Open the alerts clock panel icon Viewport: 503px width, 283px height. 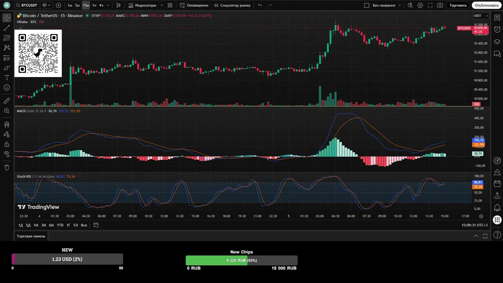pyautogui.click(x=497, y=29)
